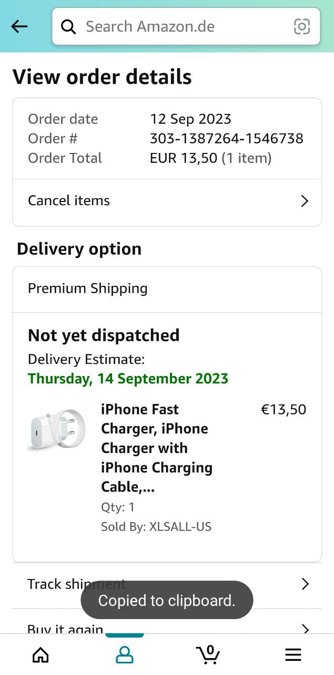
Task: Tap the back arrow icon
Action: [19, 26]
